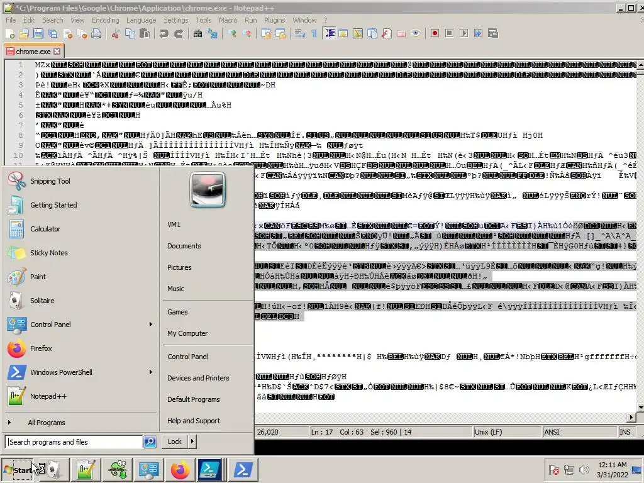Click the Search programs and files box
644x483 pixels.
click(x=74, y=442)
